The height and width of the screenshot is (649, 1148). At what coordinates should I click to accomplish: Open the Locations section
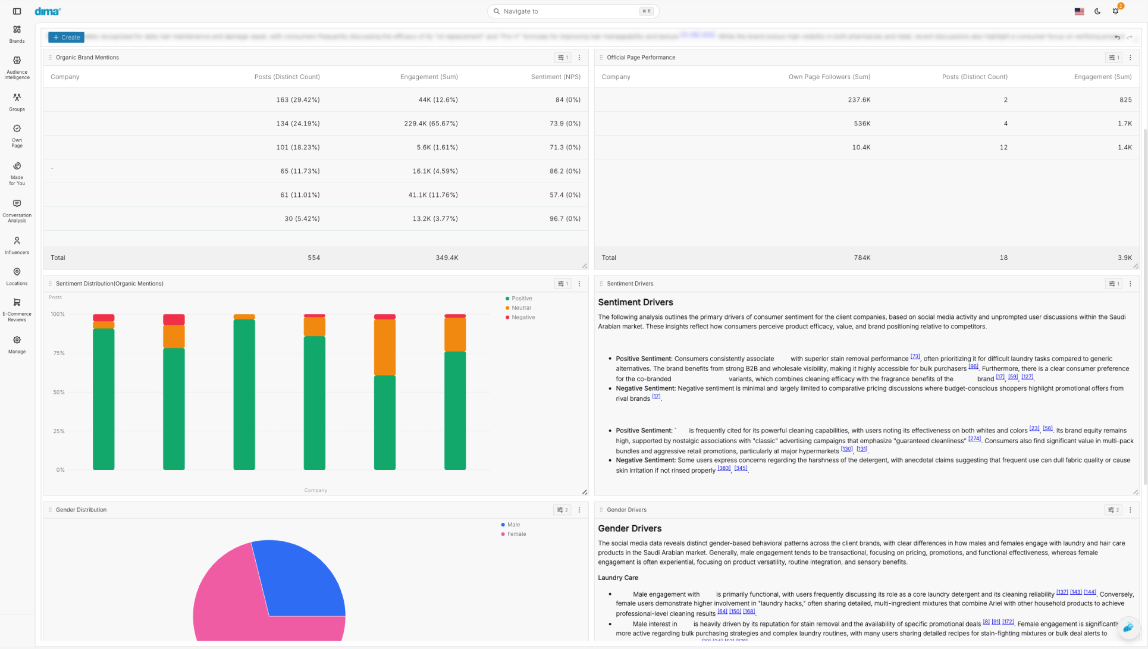click(17, 277)
